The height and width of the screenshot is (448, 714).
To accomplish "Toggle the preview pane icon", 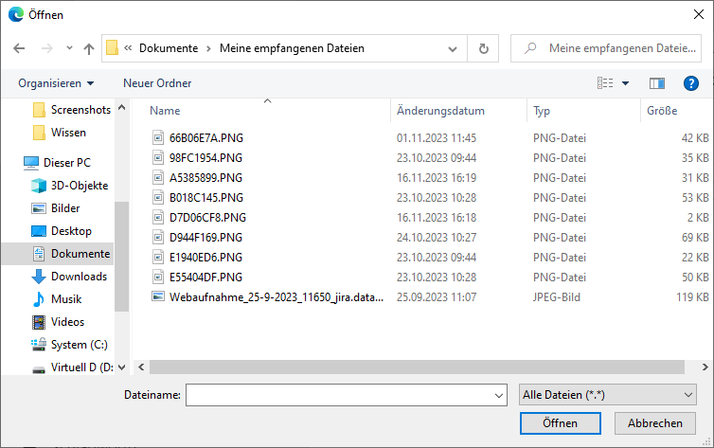I will pos(656,83).
